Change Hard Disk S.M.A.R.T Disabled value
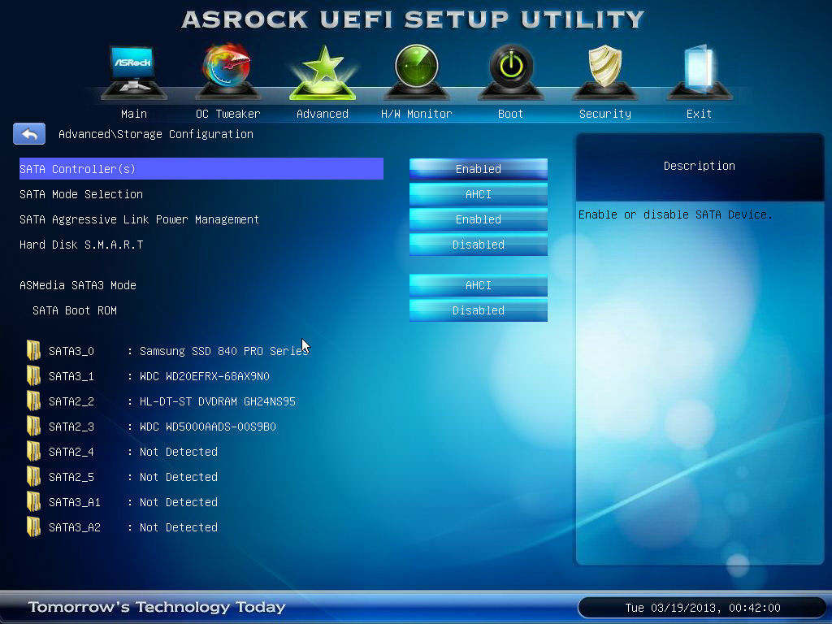This screenshot has height=624, width=832. (x=478, y=245)
